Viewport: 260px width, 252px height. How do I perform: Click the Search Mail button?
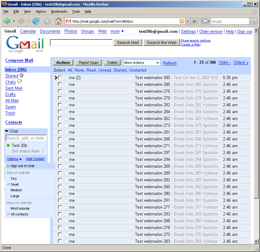click(x=128, y=42)
